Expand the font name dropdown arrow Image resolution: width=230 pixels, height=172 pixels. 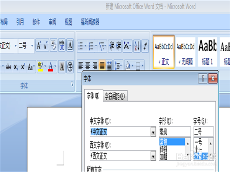point(16,46)
